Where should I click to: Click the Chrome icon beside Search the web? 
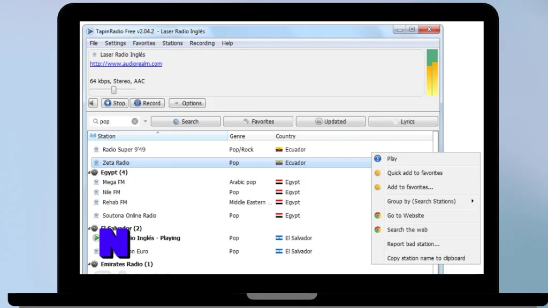point(378,230)
